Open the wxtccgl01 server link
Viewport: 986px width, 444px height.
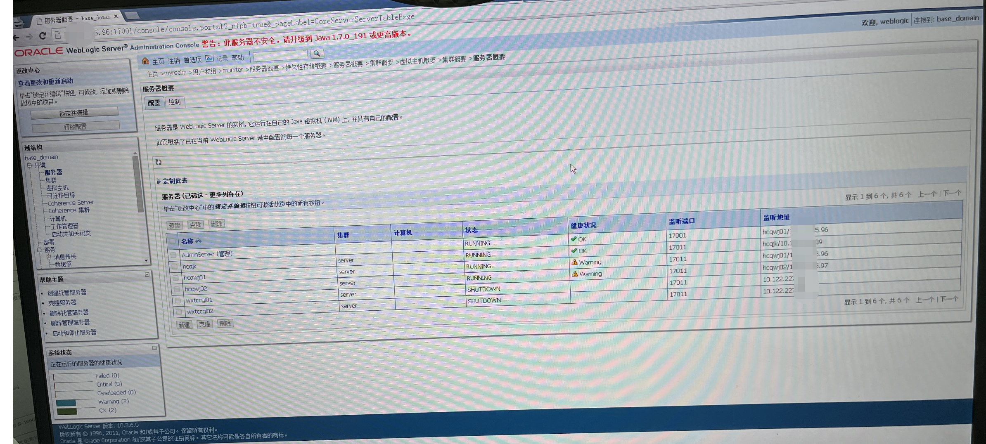[x=199, y=300]
